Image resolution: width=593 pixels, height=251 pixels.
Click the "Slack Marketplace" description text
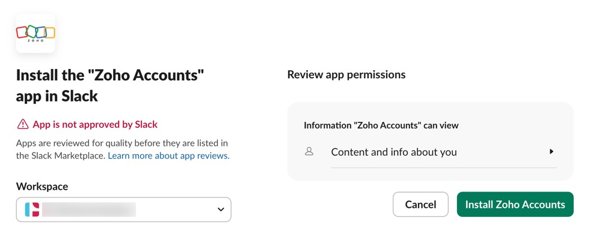tap(60, 156)
